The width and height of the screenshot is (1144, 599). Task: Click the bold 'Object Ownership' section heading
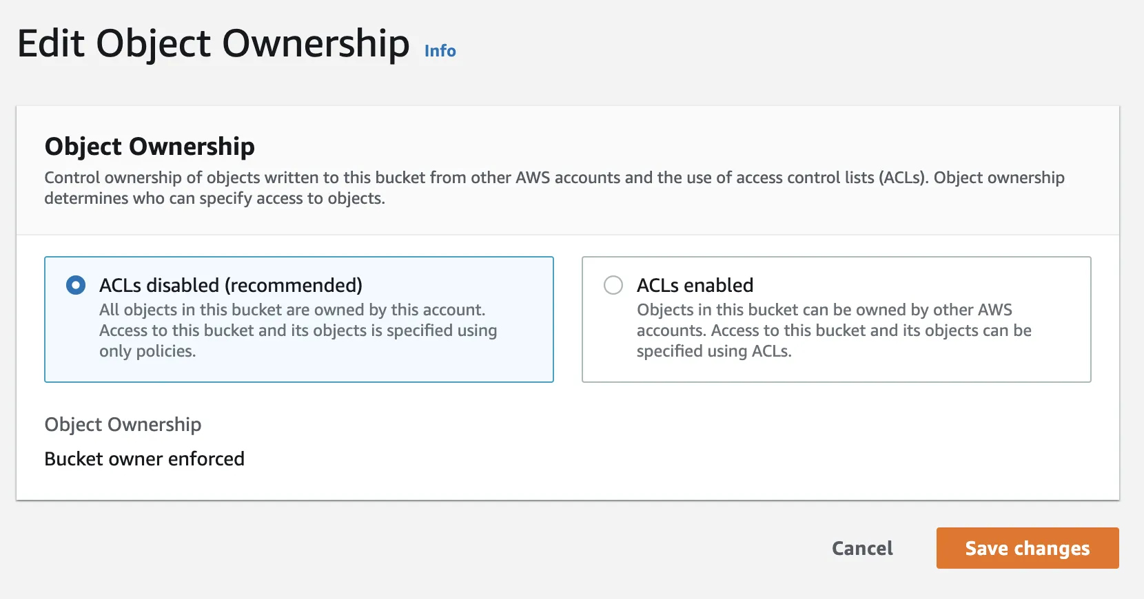[150, 146]
